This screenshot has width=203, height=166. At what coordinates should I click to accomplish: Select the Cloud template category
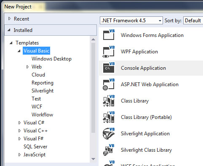38,75
